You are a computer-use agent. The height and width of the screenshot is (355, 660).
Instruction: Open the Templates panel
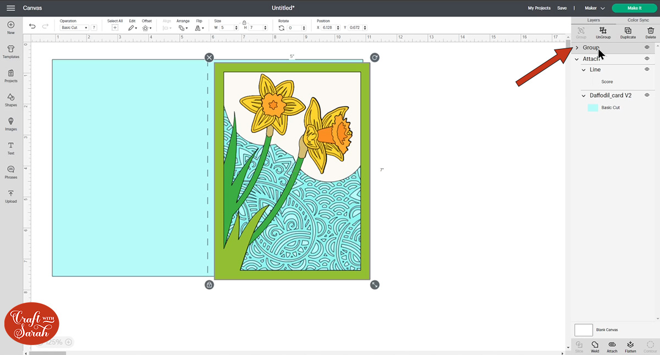pyautogui.click(x=10, y=52)
